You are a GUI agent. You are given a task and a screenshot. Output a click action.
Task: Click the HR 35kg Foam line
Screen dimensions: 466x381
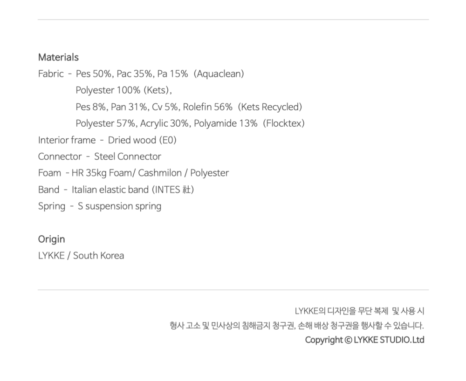(x=133, y=173)
